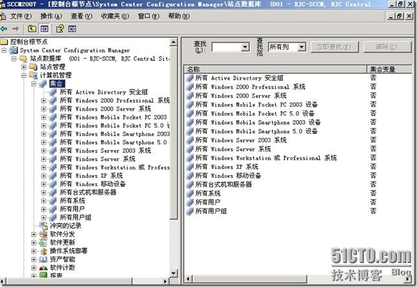Click the 控制台根节点 folder icon
This screenshot has height=287, width=417.
(4, 41)
